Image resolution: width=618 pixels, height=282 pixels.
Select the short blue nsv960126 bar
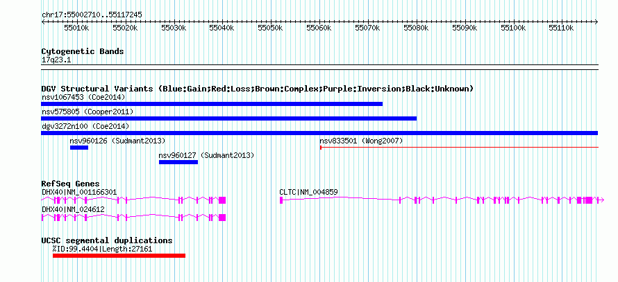(79, 148)
